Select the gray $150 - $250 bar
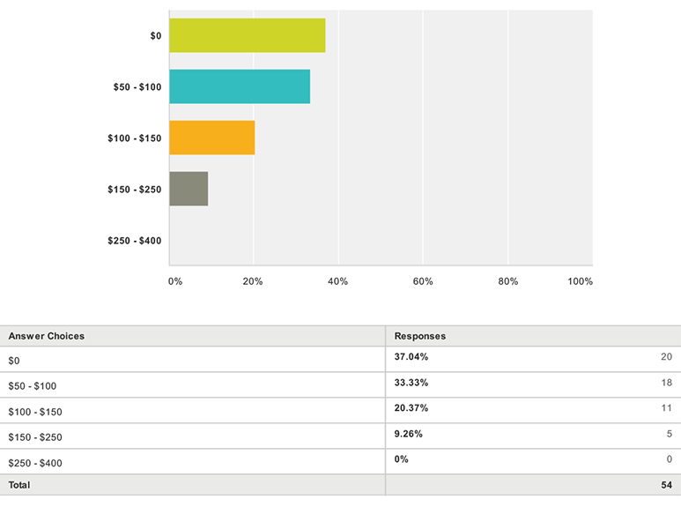681x507 pixels. point(189,189)
